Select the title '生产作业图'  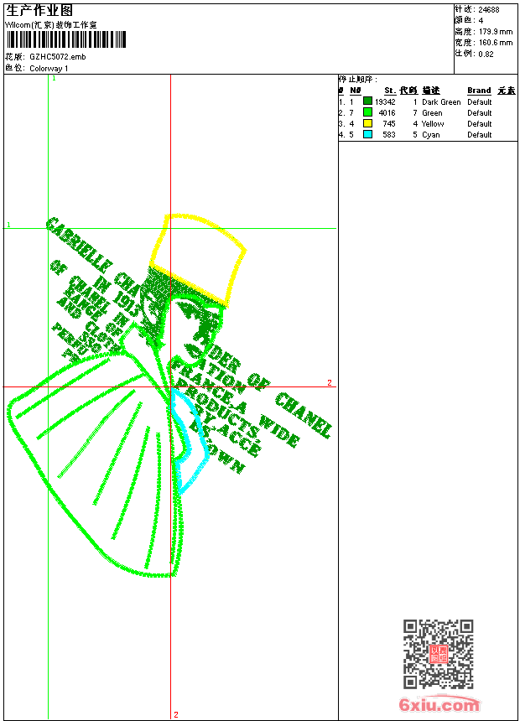(x=39, y=11)
